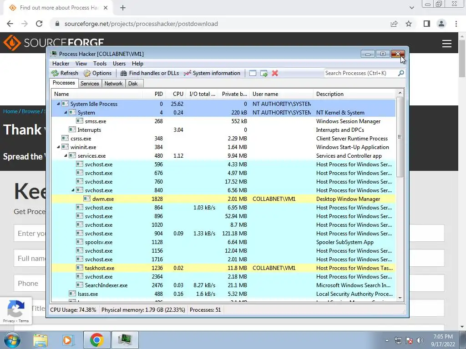Screen dimensions: 466x349
Task: Open the Tools menu
Action: [100, 64]
